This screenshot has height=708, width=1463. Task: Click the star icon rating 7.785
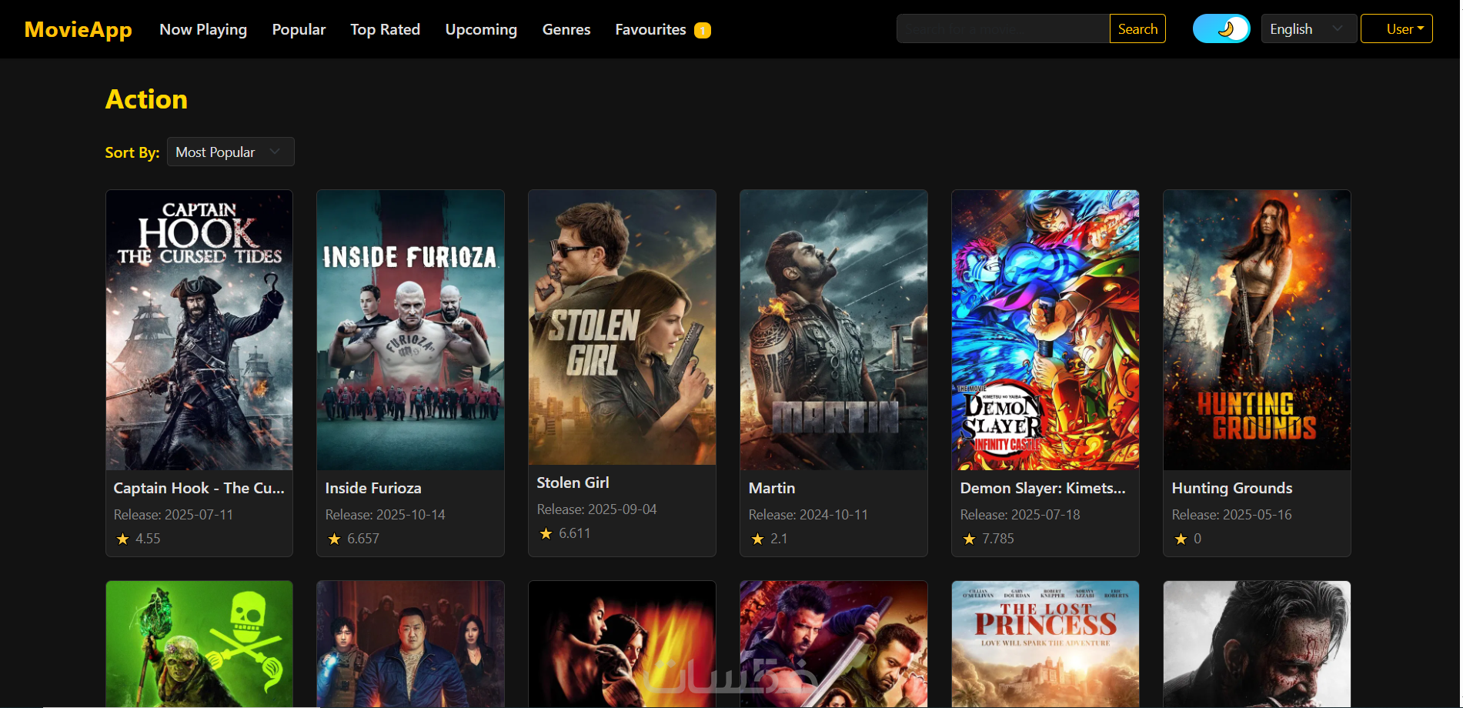tap(969, 539)
